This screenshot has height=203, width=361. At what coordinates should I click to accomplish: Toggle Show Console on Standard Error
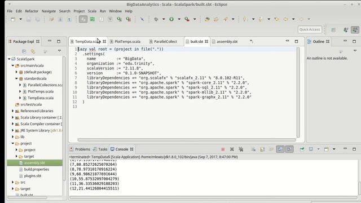click(289, 149)
